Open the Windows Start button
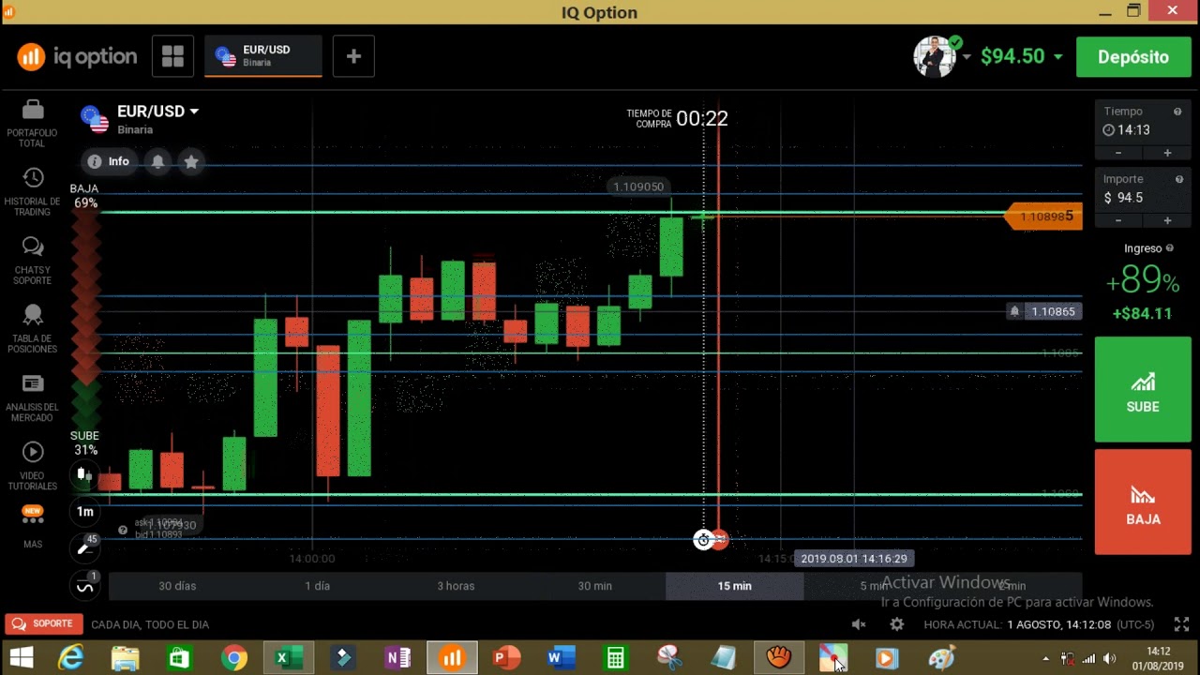The height and width of the screenshot is (675, 1200). pos(21,658)
